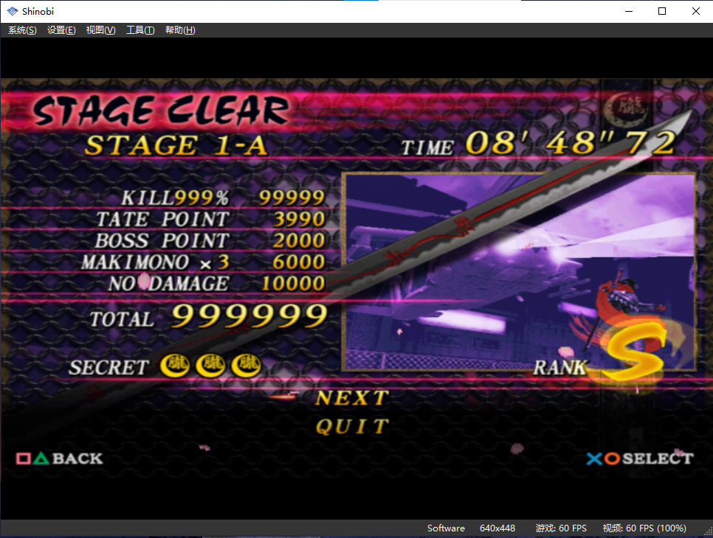This screenshot has width=713, height=538.
Task: Click the MAKIMONO × 3 label
Action: coord(156,262)
